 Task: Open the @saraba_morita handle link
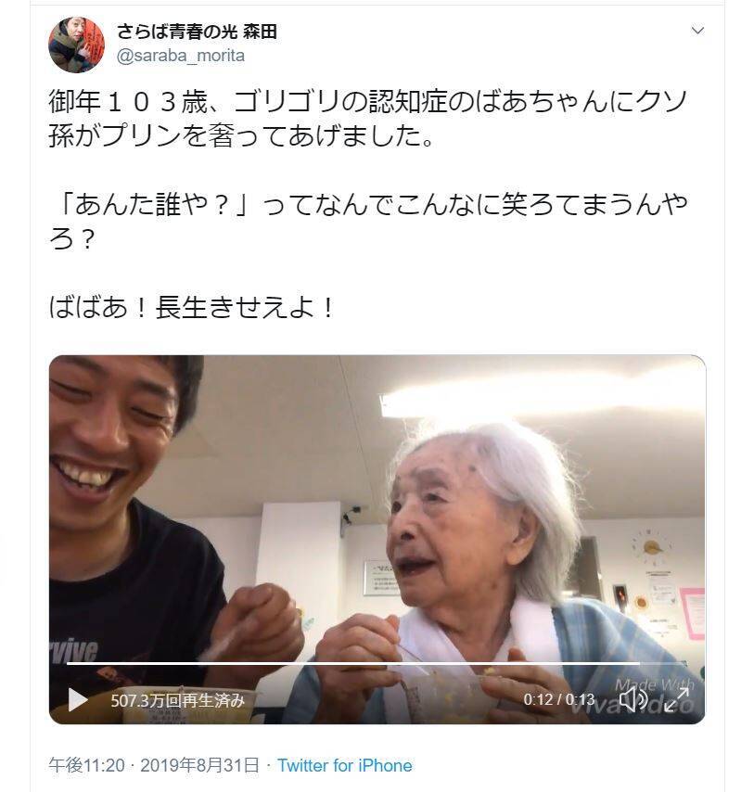pyautogui.click(x=181, y=56)
